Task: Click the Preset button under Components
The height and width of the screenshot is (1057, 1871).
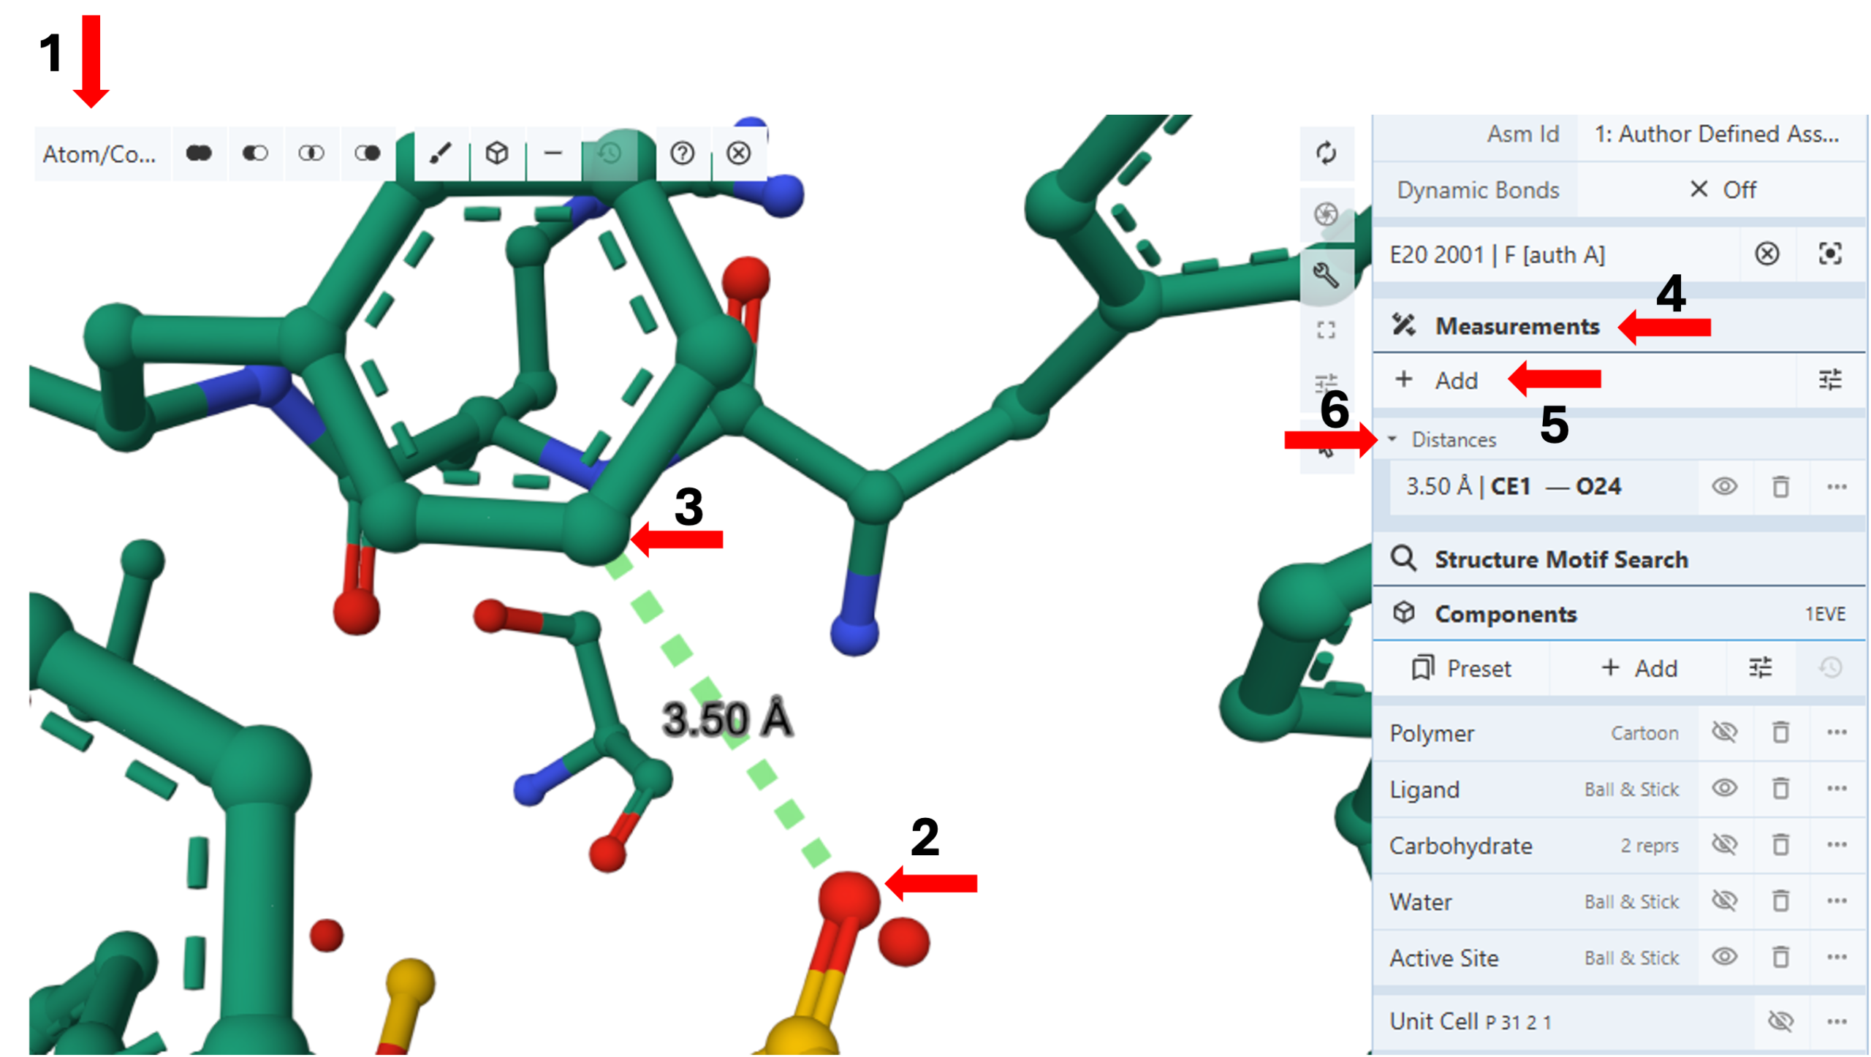Action: [x=1462, y=668]
